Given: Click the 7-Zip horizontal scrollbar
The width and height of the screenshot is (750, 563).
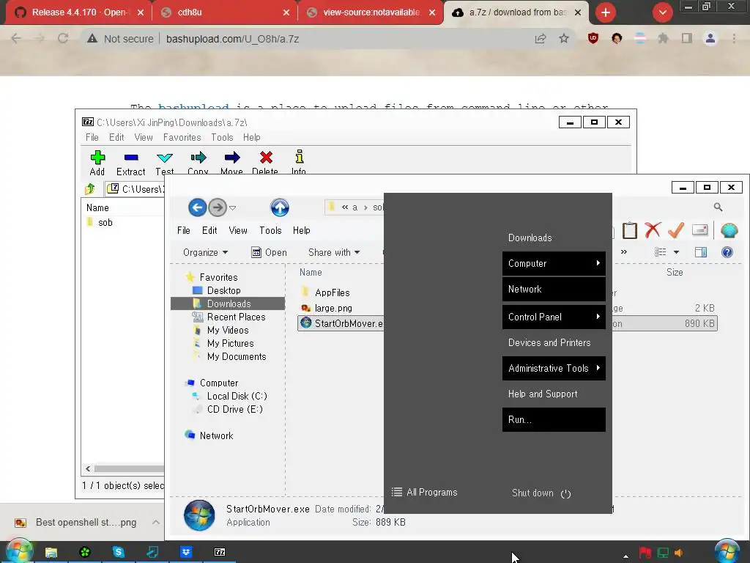Looking at the screenshot, I should [128, 468].
